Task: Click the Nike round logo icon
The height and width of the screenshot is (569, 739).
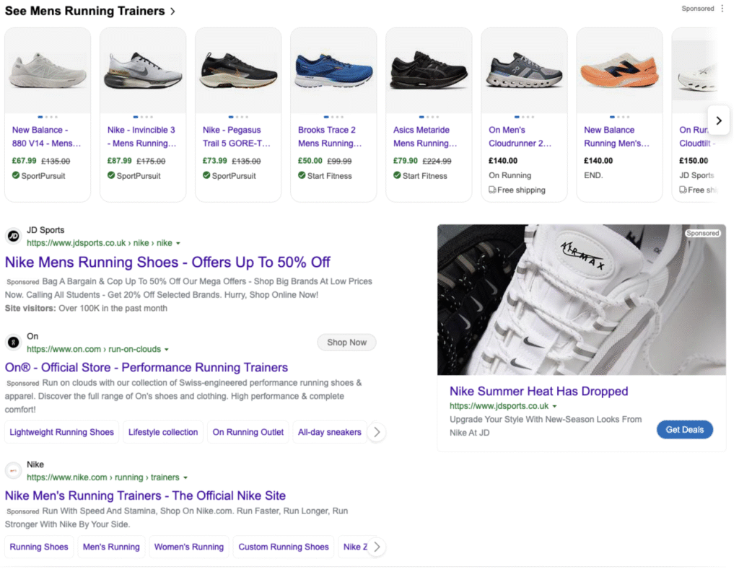Action: point(13,470)
